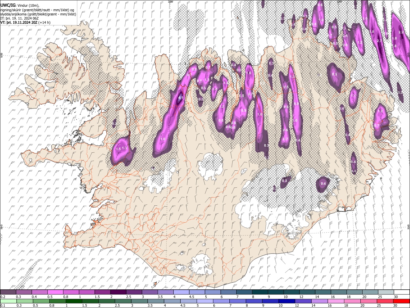The image size is (410, 308).
Task: Click the dark teal upper swatch at 8
Action: point(259,292)
